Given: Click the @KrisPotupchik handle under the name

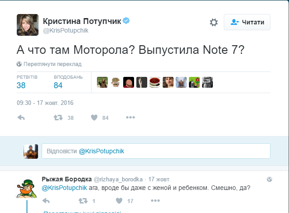Looking at the screenshot, I should click(65, 30).
